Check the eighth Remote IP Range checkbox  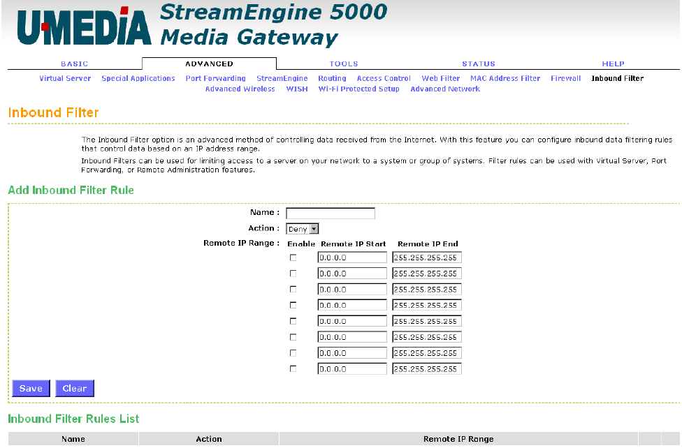[x=293, y=369]
